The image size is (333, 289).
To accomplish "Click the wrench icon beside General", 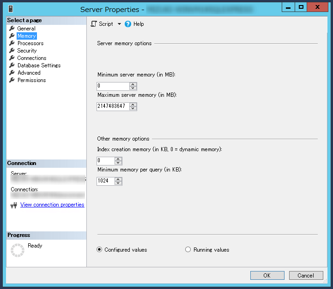I will click(x=12, y=28).
